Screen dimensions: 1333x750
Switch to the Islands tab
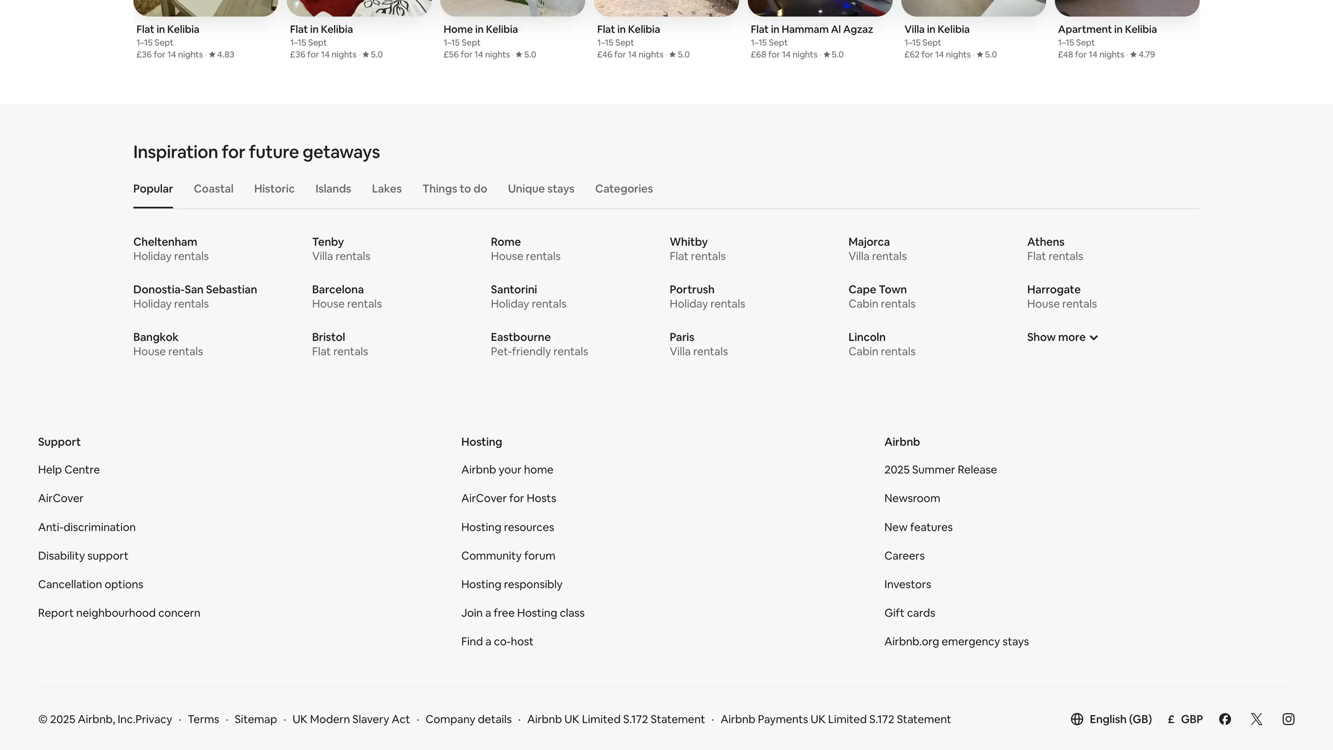(x=333, y=189)
